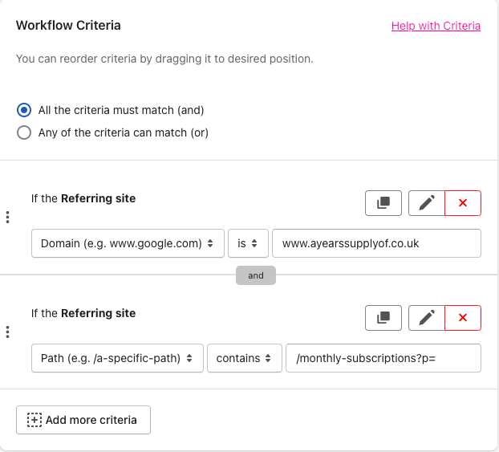
Task: Duplicate the Domain referring site criterion
Action: click(x=383, y=203)
